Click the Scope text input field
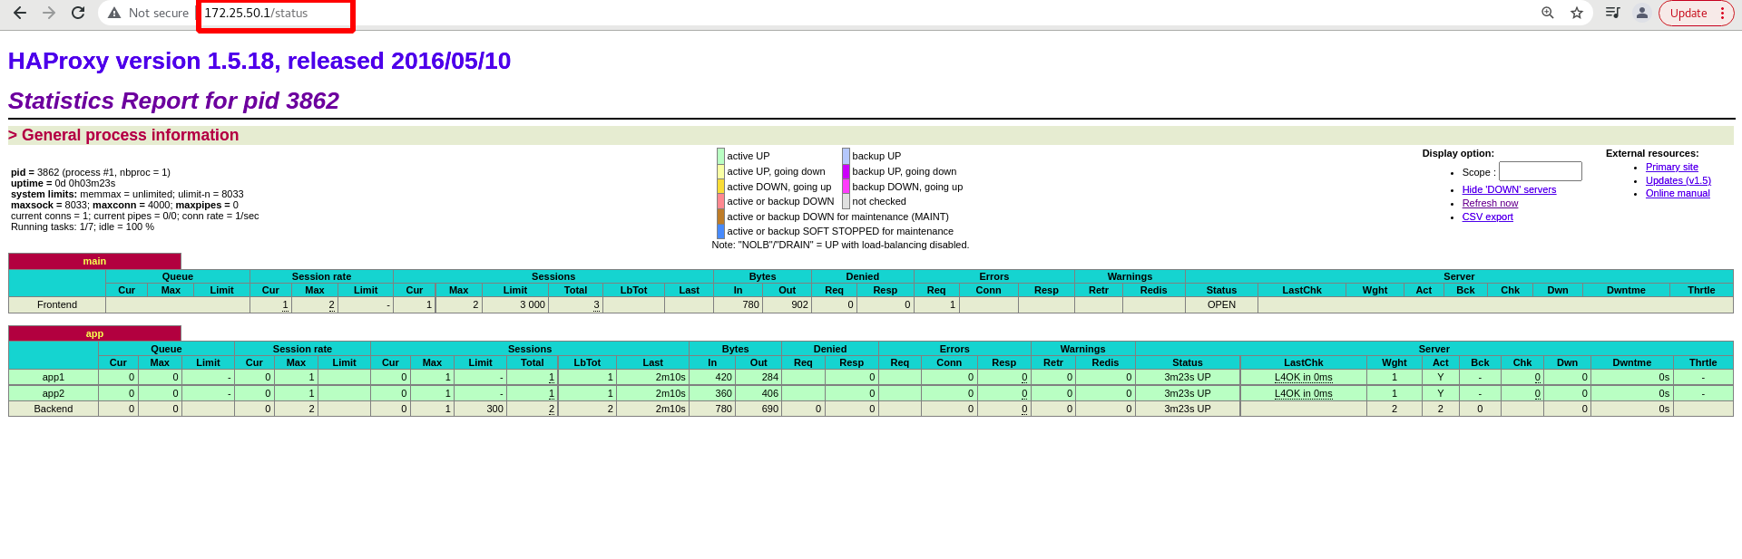Viewport: 1742px width, 559px height. 1540,171
